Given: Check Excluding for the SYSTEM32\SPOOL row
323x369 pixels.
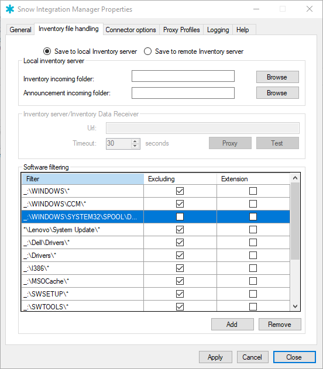Looking at the screenshot, I should click(x=180, y=217).
